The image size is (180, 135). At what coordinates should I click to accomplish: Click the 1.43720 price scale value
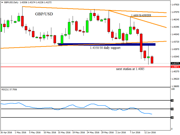(x=175, y=42)
